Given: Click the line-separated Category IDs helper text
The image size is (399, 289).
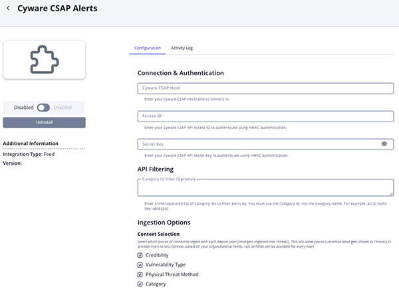Looking at the screenshot, I should 265,206.
